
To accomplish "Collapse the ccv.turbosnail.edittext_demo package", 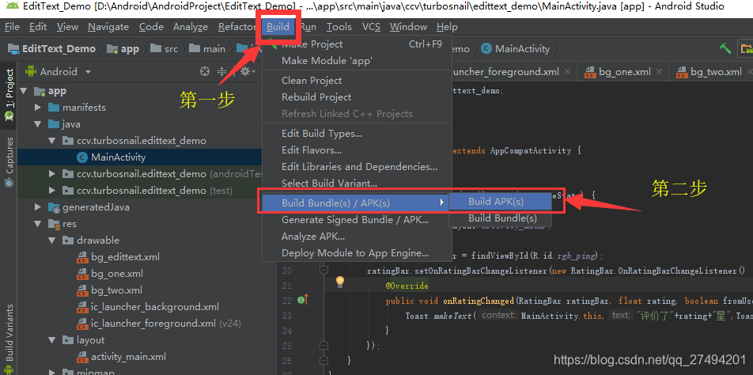I will 52,141.
